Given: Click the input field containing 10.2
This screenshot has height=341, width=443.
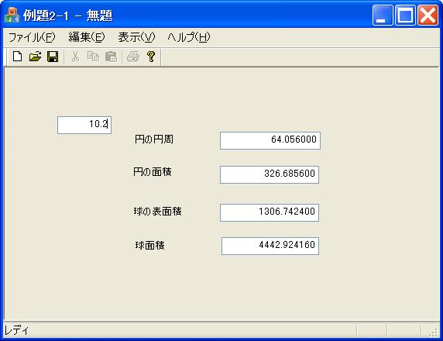Looking at the screenshot, I should coord(84,125).
